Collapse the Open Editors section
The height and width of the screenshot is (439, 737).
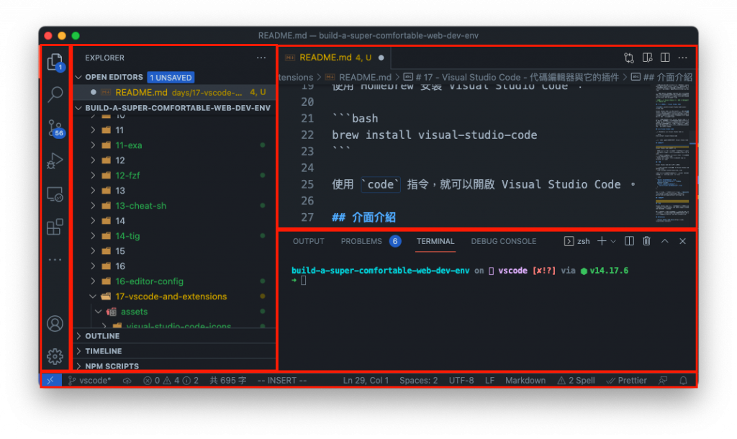(78, 77)
